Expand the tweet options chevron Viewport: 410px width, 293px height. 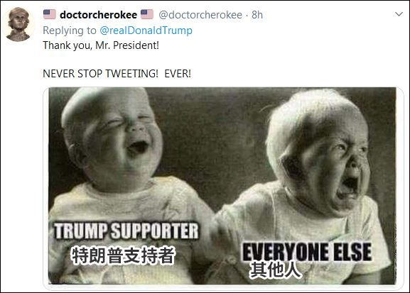click(x=399, y=14)
